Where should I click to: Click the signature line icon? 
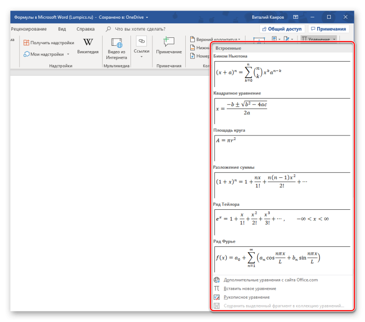[x=287, y=39]
